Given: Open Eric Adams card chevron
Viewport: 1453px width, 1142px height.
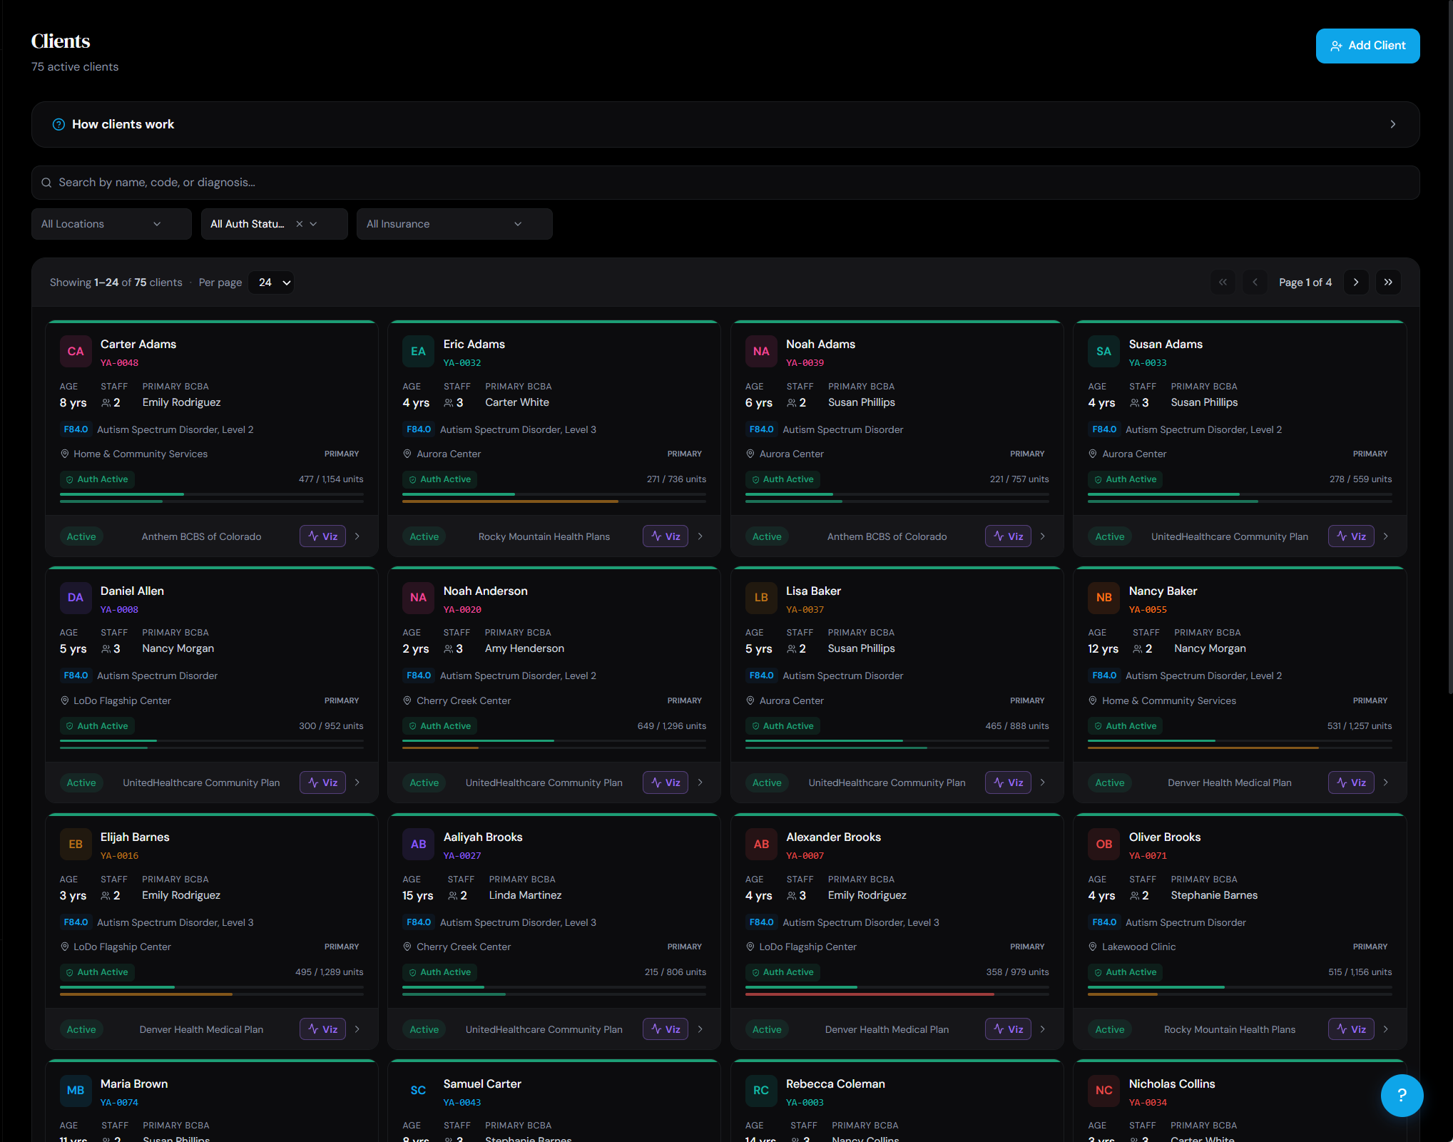Looking at the screenshot, I should click(x=700, y=536).
